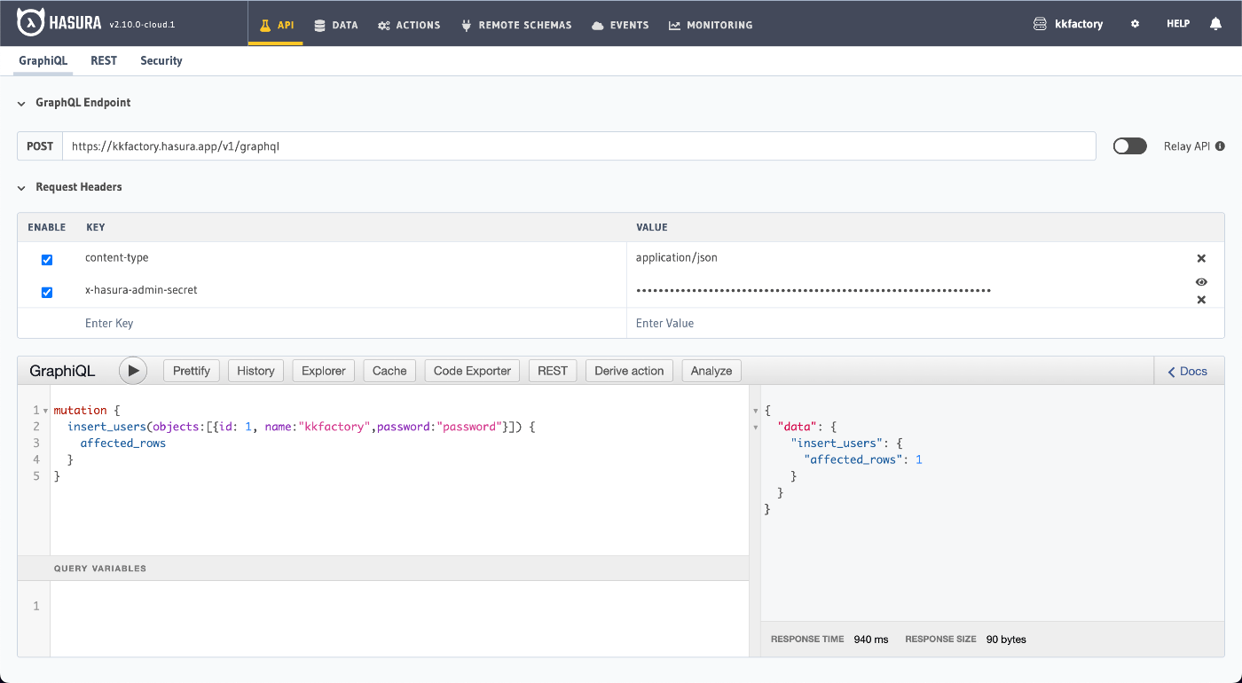Click the Cache button

389,371
